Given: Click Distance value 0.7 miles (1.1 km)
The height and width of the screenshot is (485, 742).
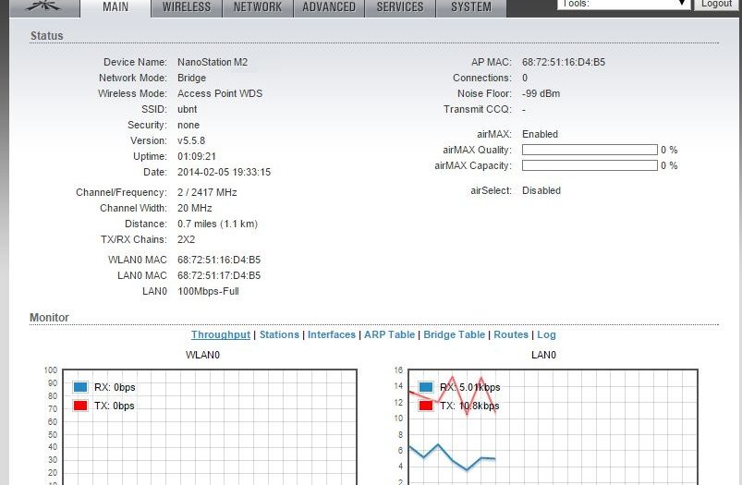Looking at the screenshot, I should 217,224.
